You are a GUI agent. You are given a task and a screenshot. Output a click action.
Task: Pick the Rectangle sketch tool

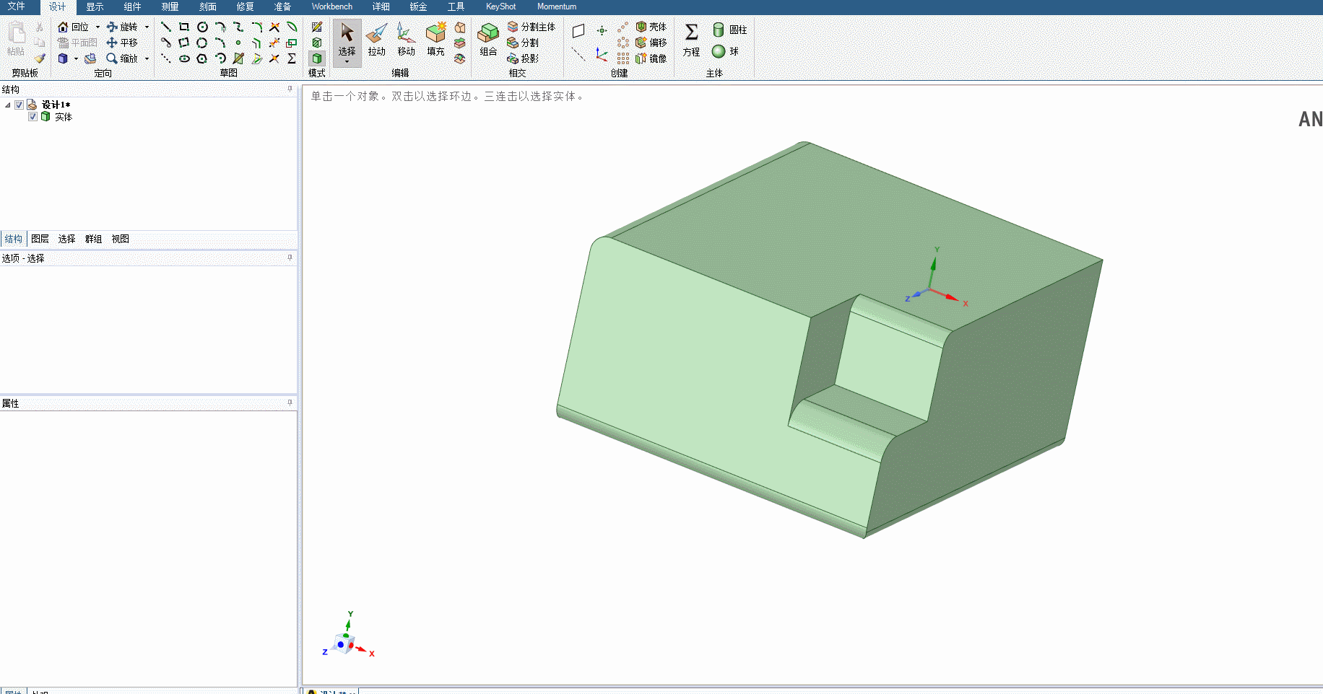(184, 27)
